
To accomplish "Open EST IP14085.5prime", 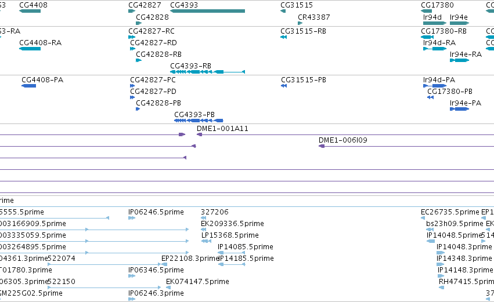I will 246,247.
